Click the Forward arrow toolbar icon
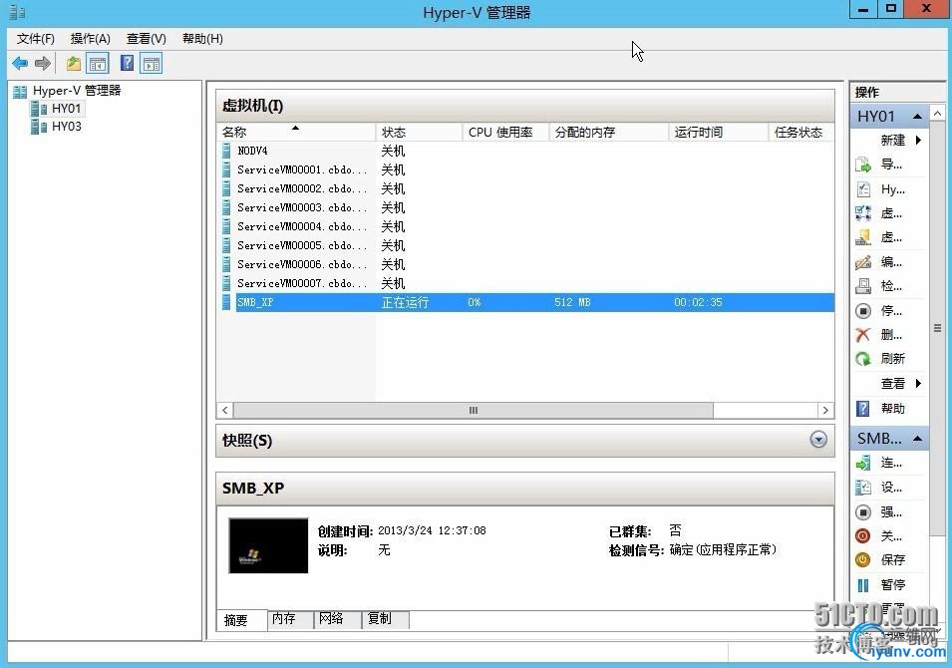 coord(43,63)
